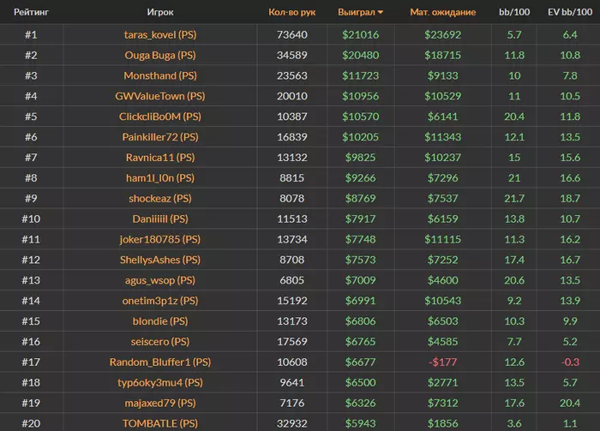
Task: Click the Рейтинг column header
Action: tap(31, 12)
